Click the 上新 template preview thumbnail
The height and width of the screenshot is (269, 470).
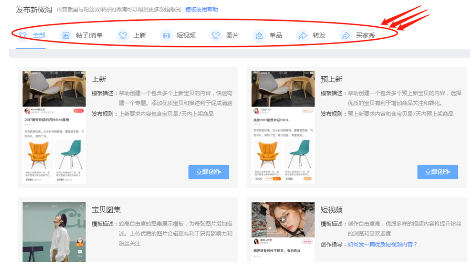tap(54, 127)
